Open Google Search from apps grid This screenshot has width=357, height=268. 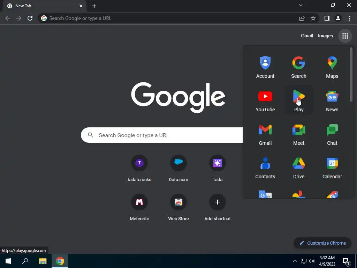coord(298,67)
